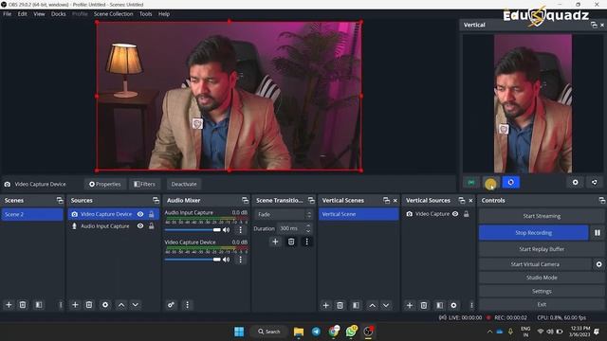Screen dimensions: 607x341
Task: Open the File menu
Action: click(x=7, y=14)
